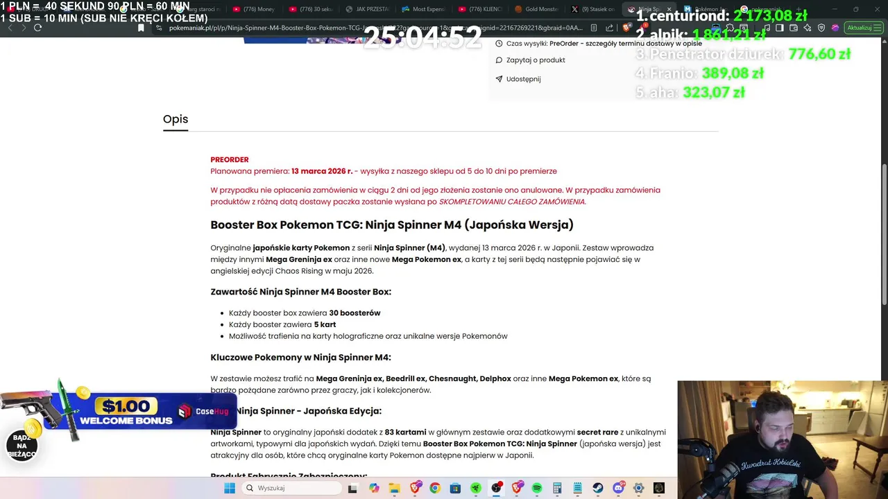This screenshot has height=499, width=888.
Task: Click 'Każdy booster box zawiera 30 boosterów' line
Action: pos(305,313)
